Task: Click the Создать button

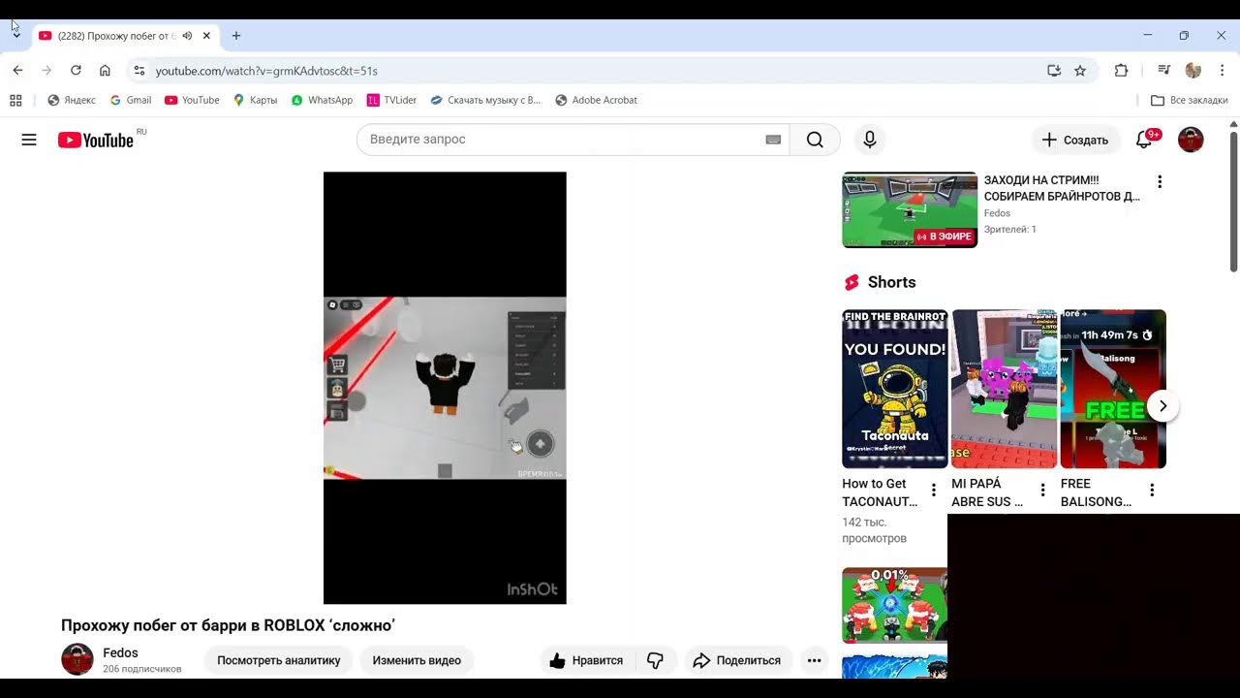Action: pyautogui.click(x=1074, y=140)
